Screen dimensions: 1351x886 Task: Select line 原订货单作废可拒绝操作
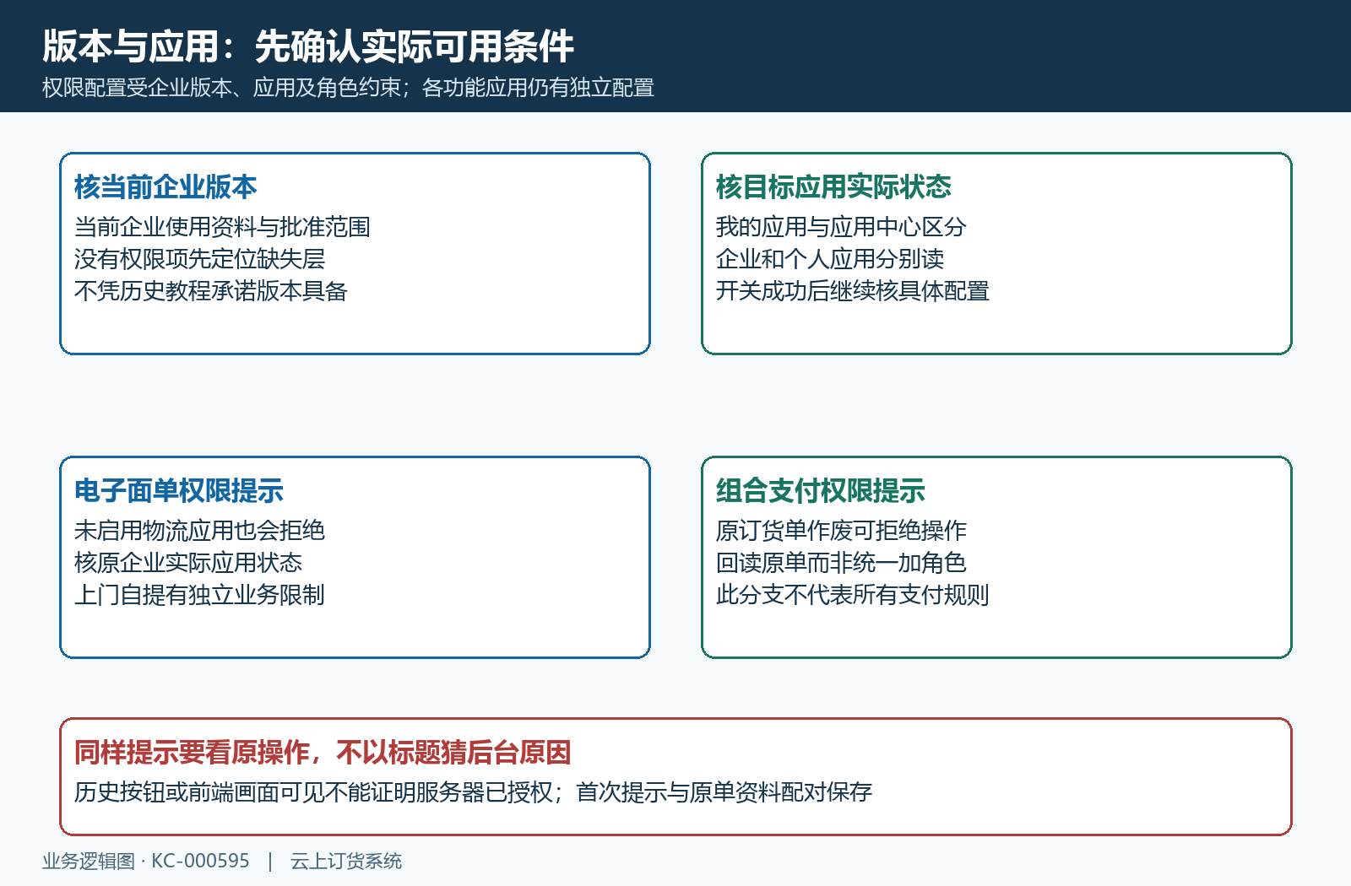click(x=841, y=531)
